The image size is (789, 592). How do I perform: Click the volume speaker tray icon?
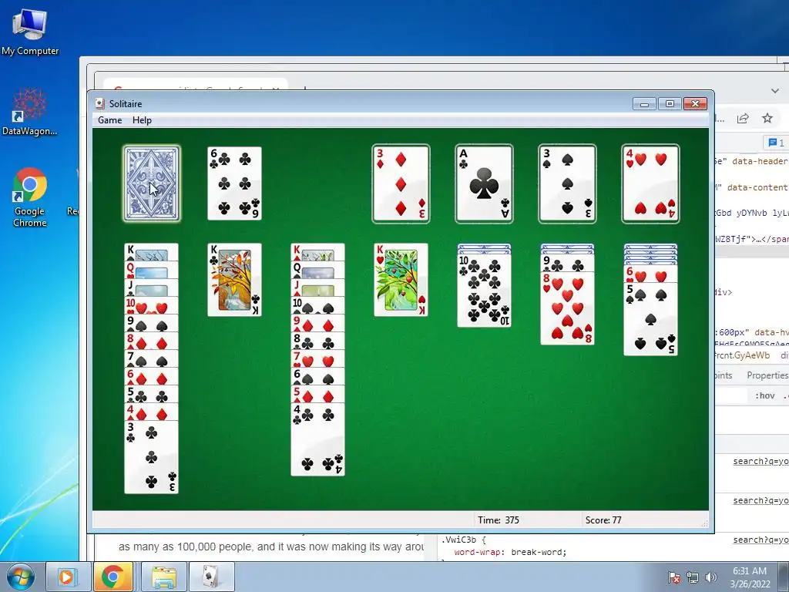click(x=711, y=577)
